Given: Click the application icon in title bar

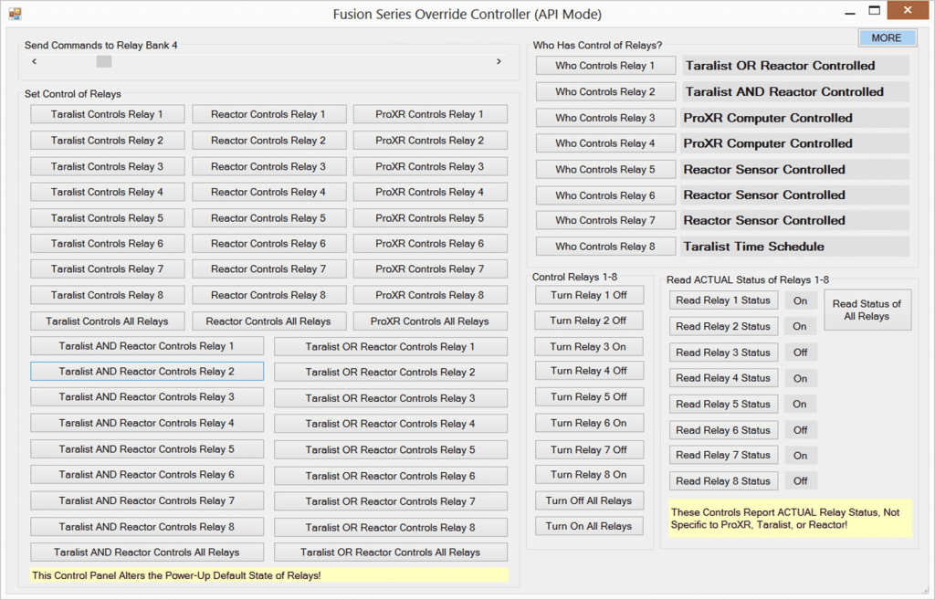Looking at the screenshot, I should pyautogui.click(x=15, y=14).
